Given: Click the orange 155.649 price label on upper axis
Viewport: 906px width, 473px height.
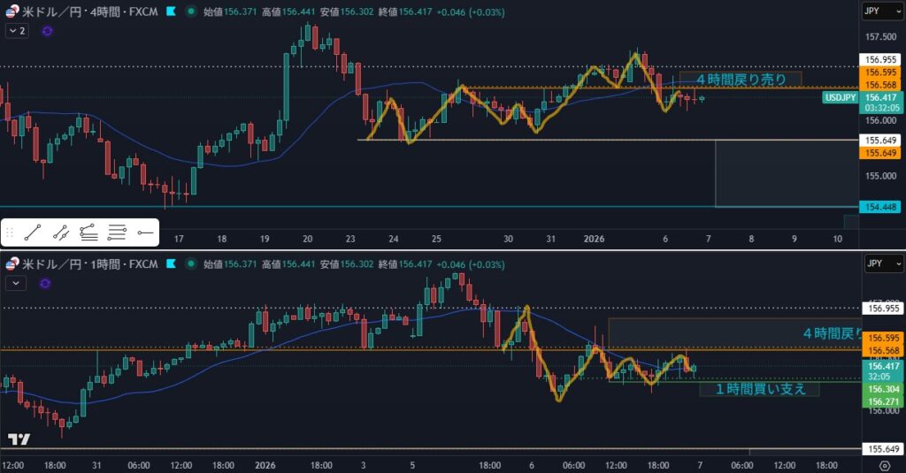Looking at the screenshot, I should [x=879, y=153].
